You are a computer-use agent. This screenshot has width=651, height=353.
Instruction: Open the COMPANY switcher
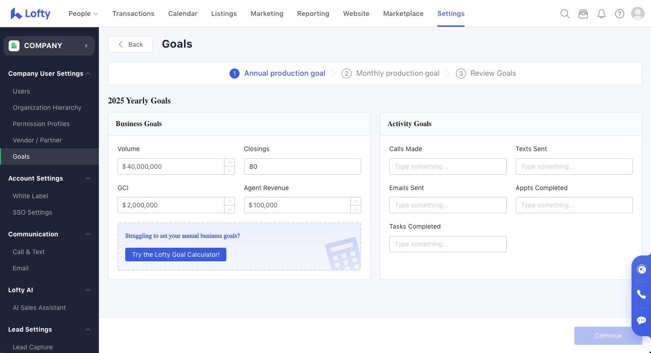49,46
